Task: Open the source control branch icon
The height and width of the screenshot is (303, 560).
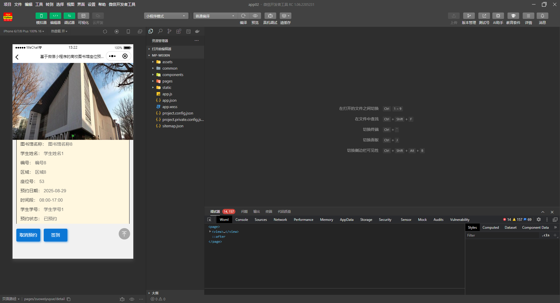Action: [x=169, y=31]
